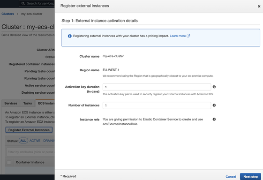Click the Register External Instances button
263x180 pixels.
(29, 130)
